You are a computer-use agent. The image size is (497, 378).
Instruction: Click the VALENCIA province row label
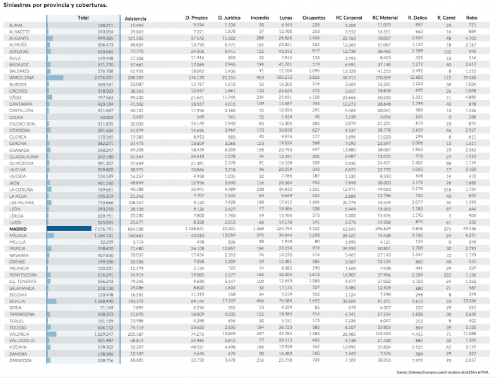coord(19,335)
